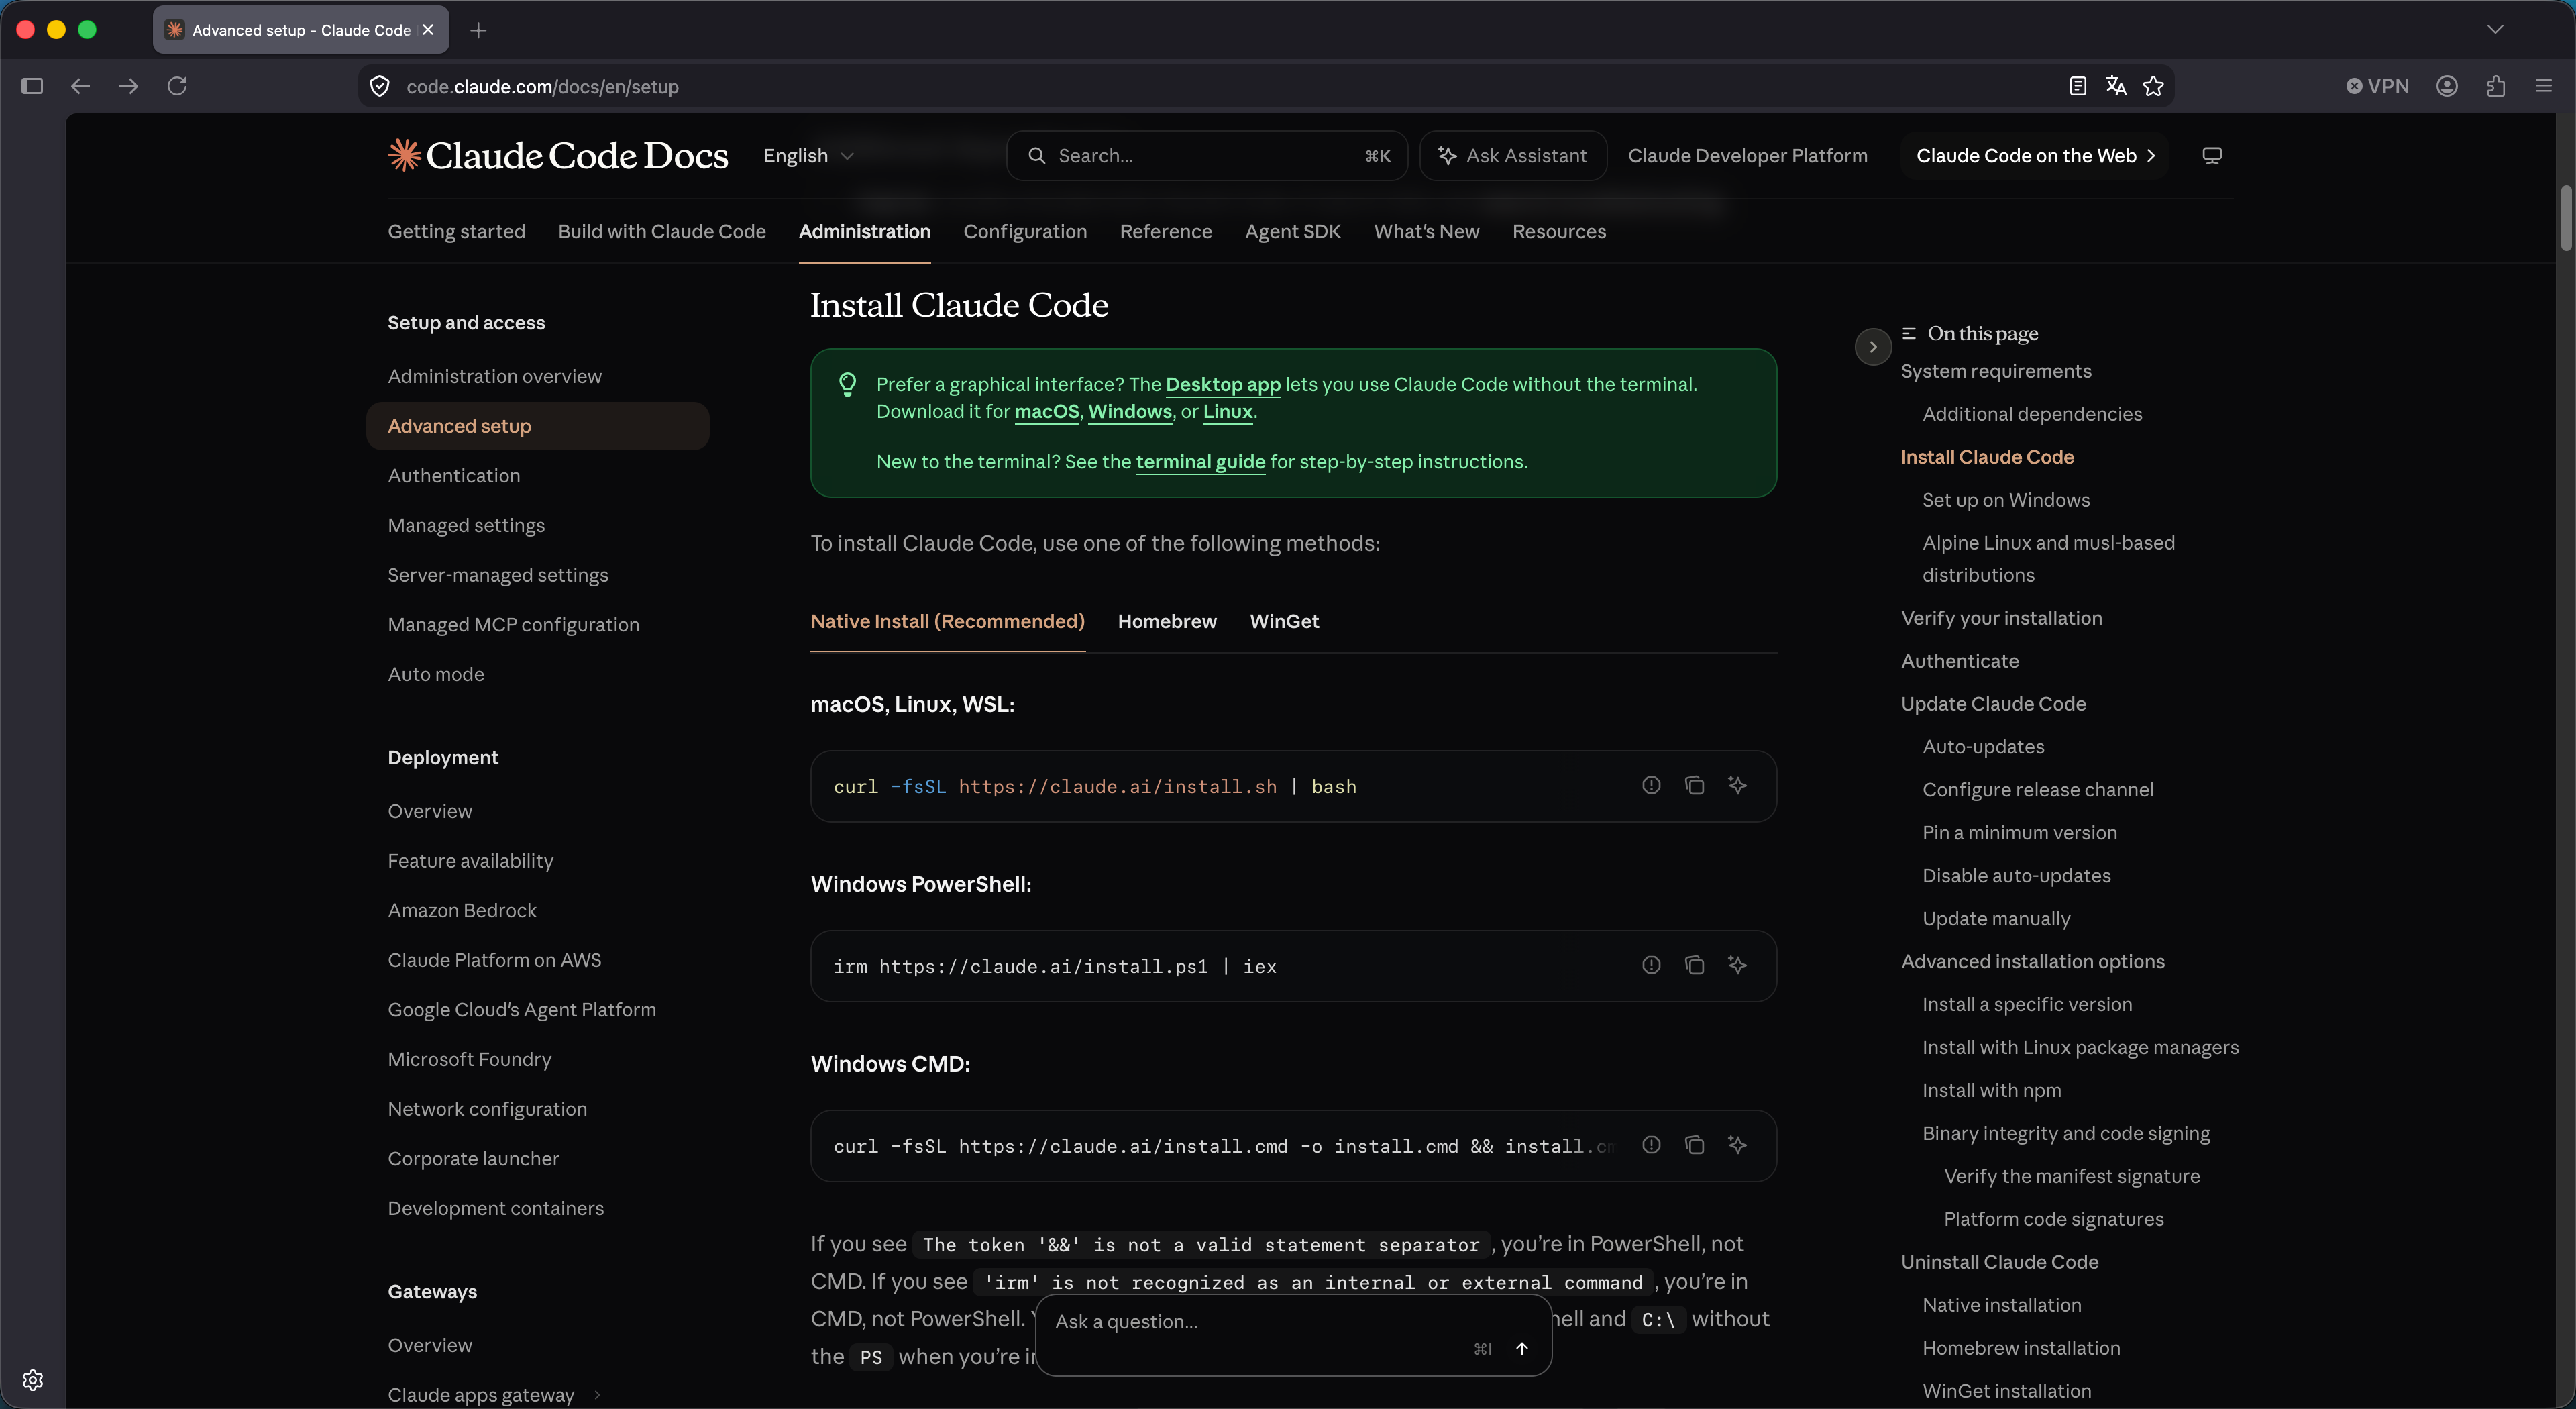Image resolution: width=2576 pixels, height=1409 pixels.
Task: Open the Getting started nav tab
Action: tap(456, 231)
